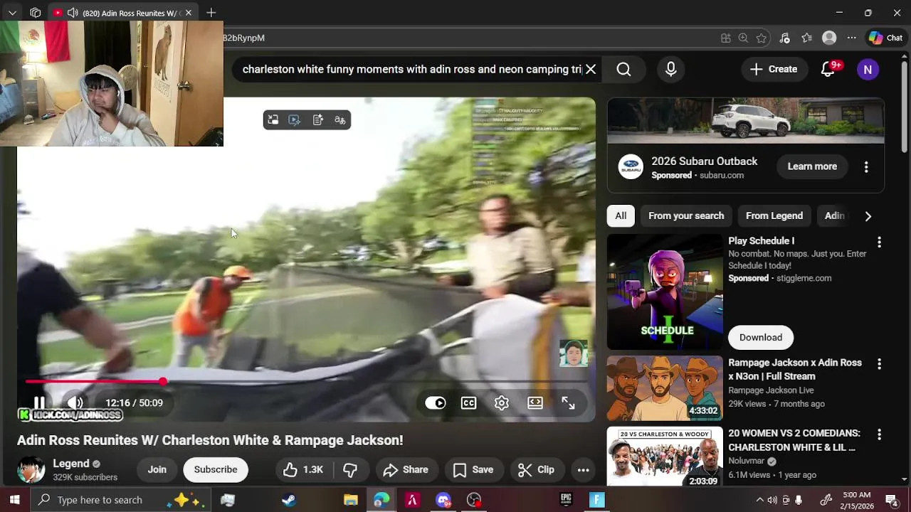The height and width of the screenshot is (512, 911).
Task: Open Rampage Jackson video options menu
Action: pos(879,364)
